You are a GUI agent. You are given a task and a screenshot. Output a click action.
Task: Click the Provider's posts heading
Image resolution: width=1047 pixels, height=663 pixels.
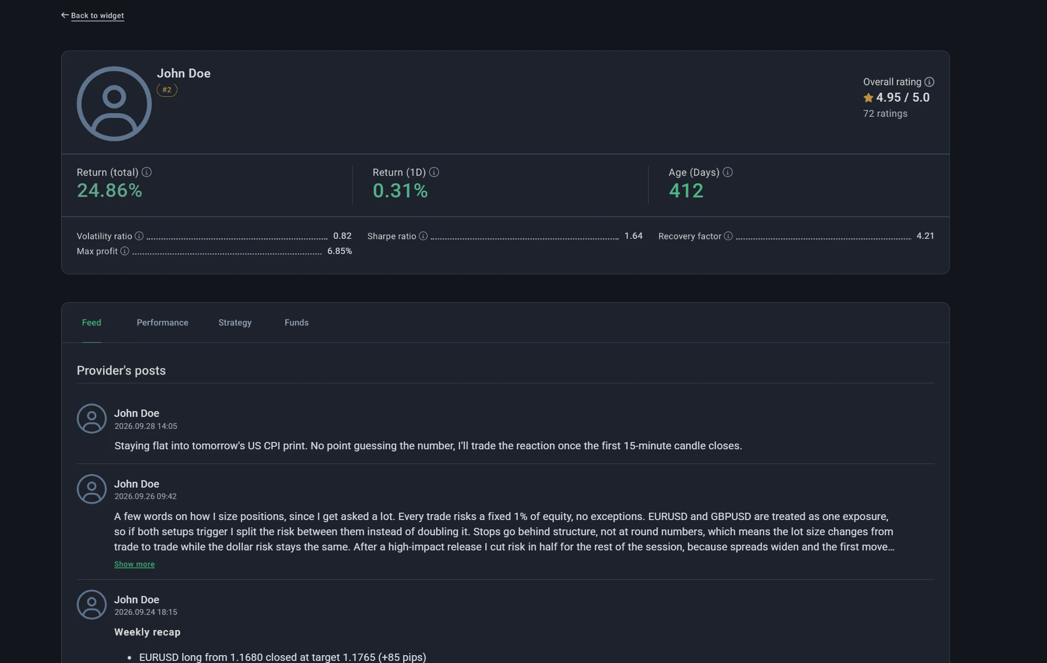click(121, 371)
